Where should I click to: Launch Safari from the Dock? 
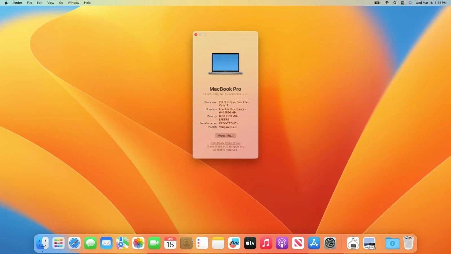(x=74, y=243)
